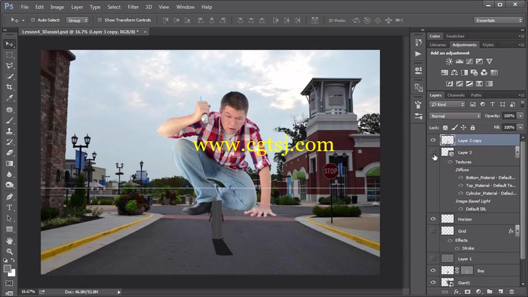528x297 pixels.
Task: Select the Brush tool
Action: [x=9, y=120]
